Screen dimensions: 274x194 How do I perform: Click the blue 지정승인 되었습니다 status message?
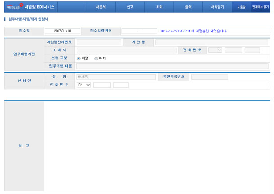(x=194, y=31)
